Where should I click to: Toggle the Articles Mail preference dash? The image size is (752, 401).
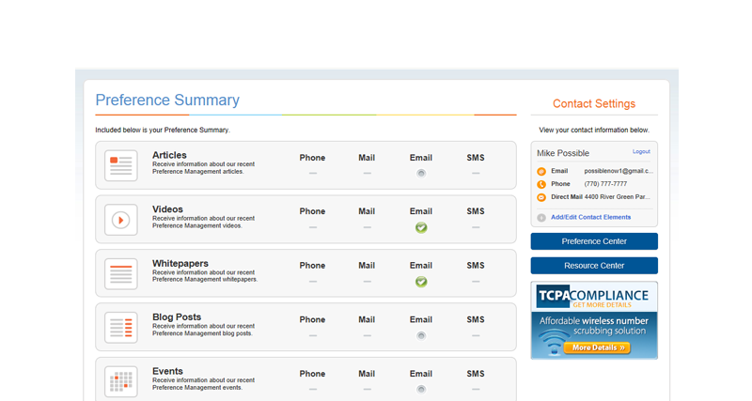pos(367,174)
